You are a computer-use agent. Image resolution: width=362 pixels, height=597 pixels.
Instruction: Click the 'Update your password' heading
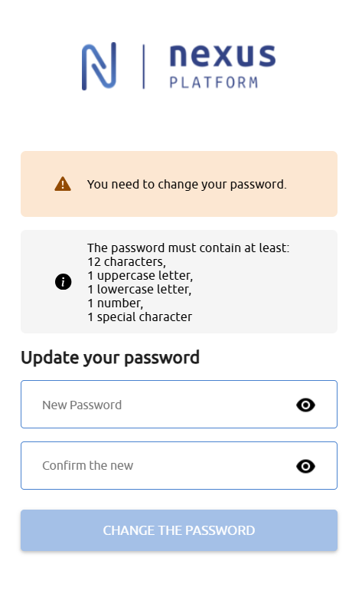(110, 358)
